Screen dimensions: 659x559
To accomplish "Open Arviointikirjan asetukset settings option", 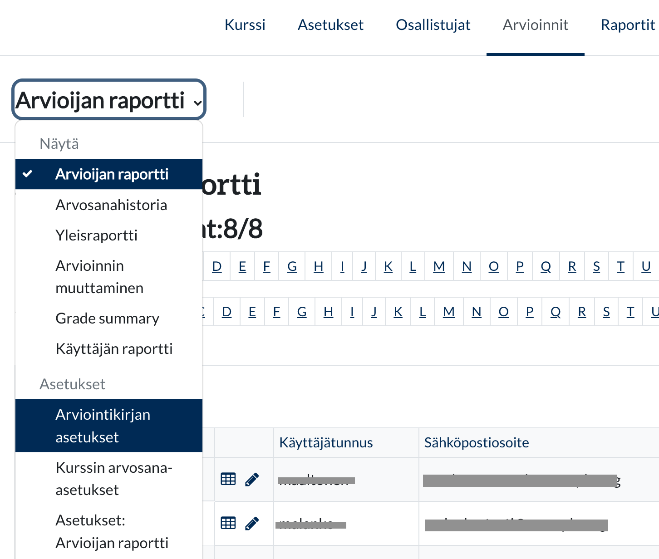I will [103, 426].
